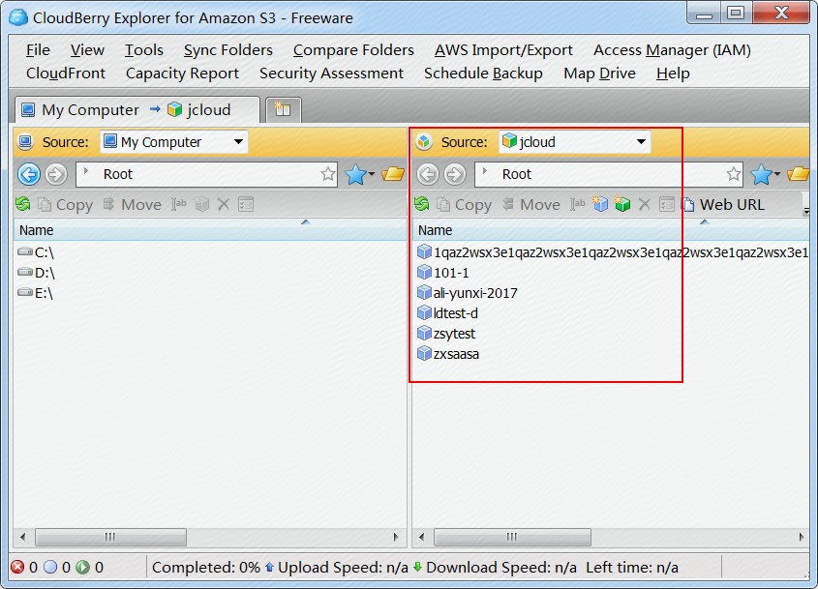Image resolution: width=818 pixels, height=589 pixels.
Task: Select the ali-yunxi-2017 bucket
Action: coord(468,293)
